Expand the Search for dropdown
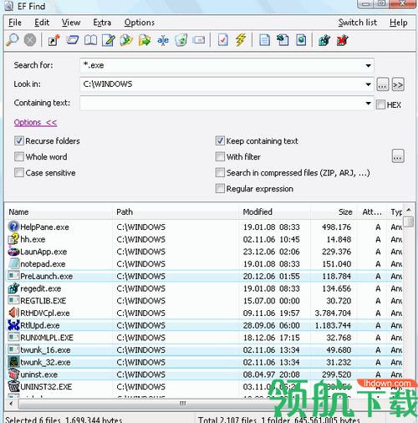 coord(368,65)
